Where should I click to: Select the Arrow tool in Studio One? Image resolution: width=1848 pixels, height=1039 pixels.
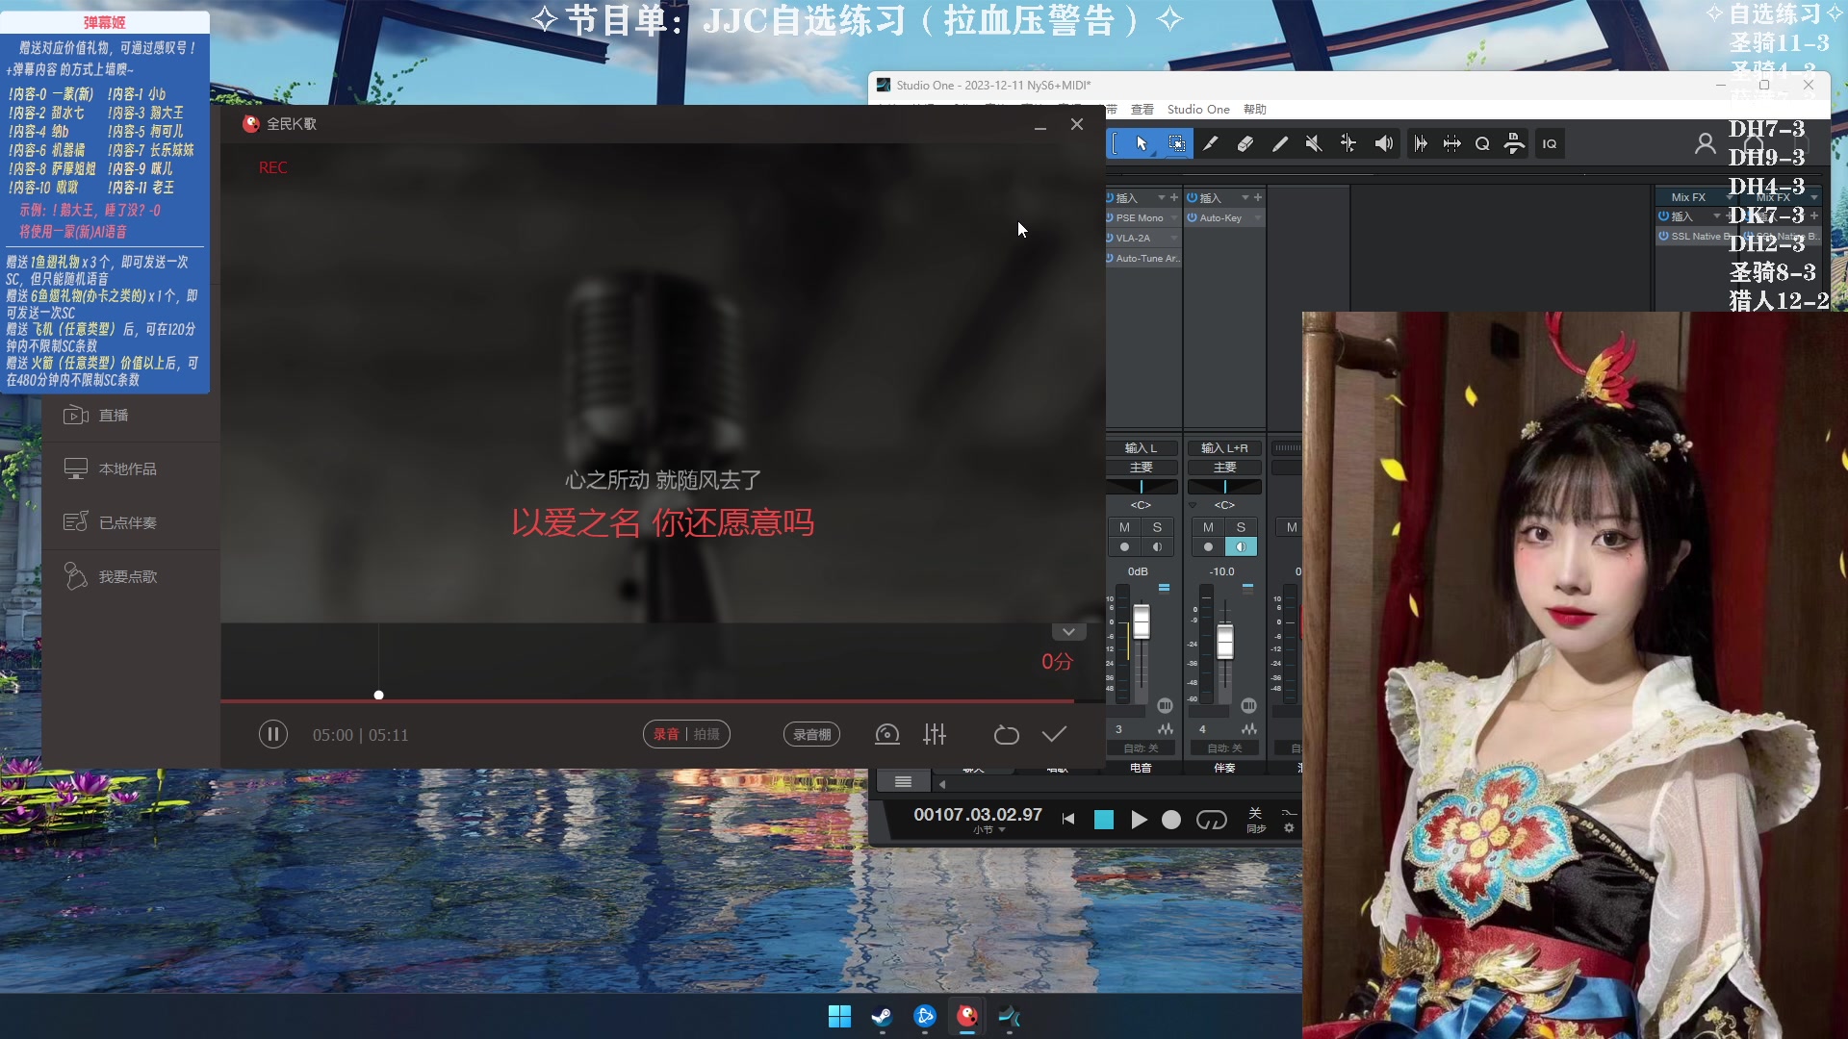point(1142,143)
